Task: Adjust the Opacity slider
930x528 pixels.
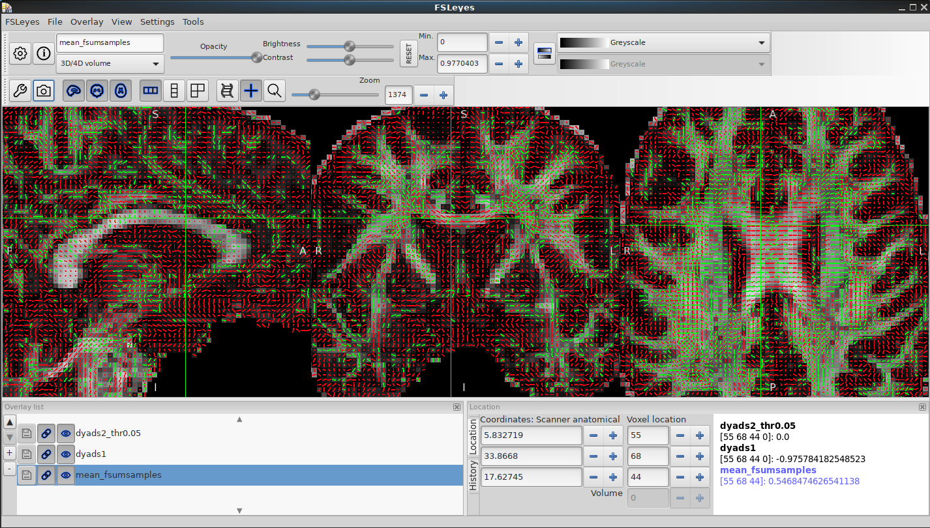Action: click(x=215, y=57)
